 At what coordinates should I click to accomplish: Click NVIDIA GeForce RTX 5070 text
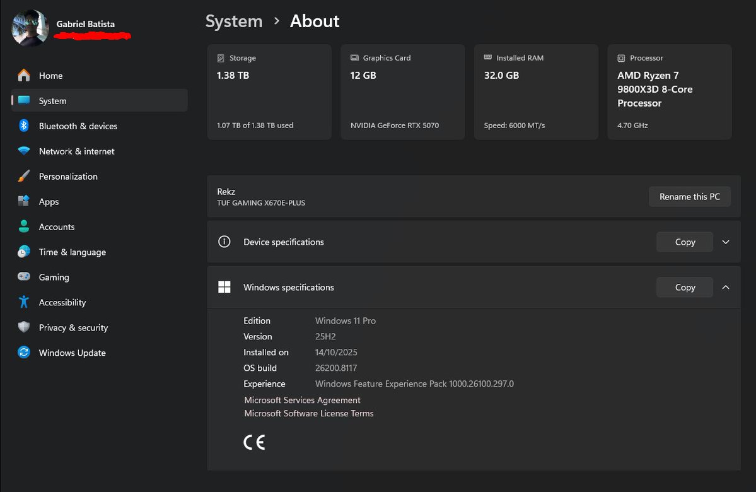click(394, 126)
